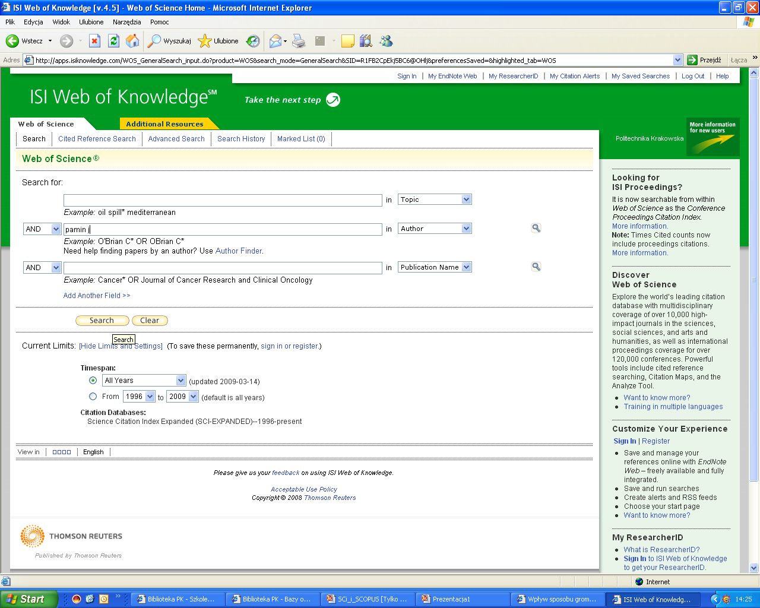Open the Wyszukaj search toolbar button

point(169,41)
